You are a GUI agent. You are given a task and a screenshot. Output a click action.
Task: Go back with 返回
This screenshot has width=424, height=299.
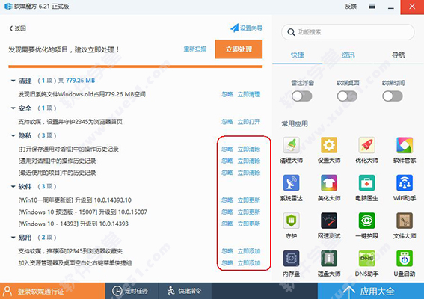point(18,28)
